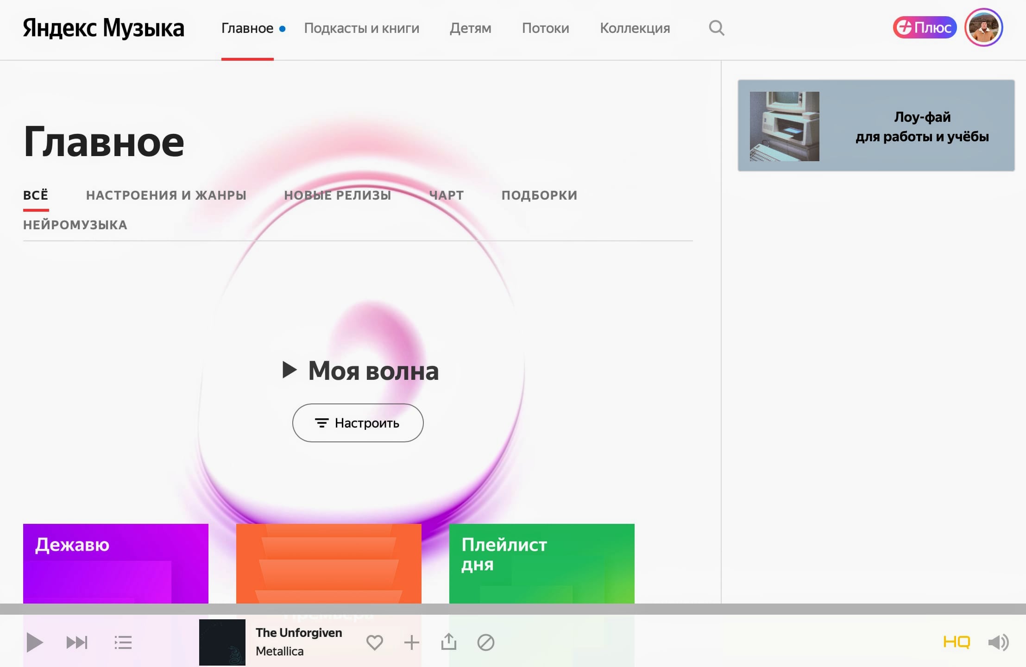The height and width of the screenshot is (667, 1026).
Task: Click The Unforgiven album cover thumbnail
Action: tap(222, 642)
